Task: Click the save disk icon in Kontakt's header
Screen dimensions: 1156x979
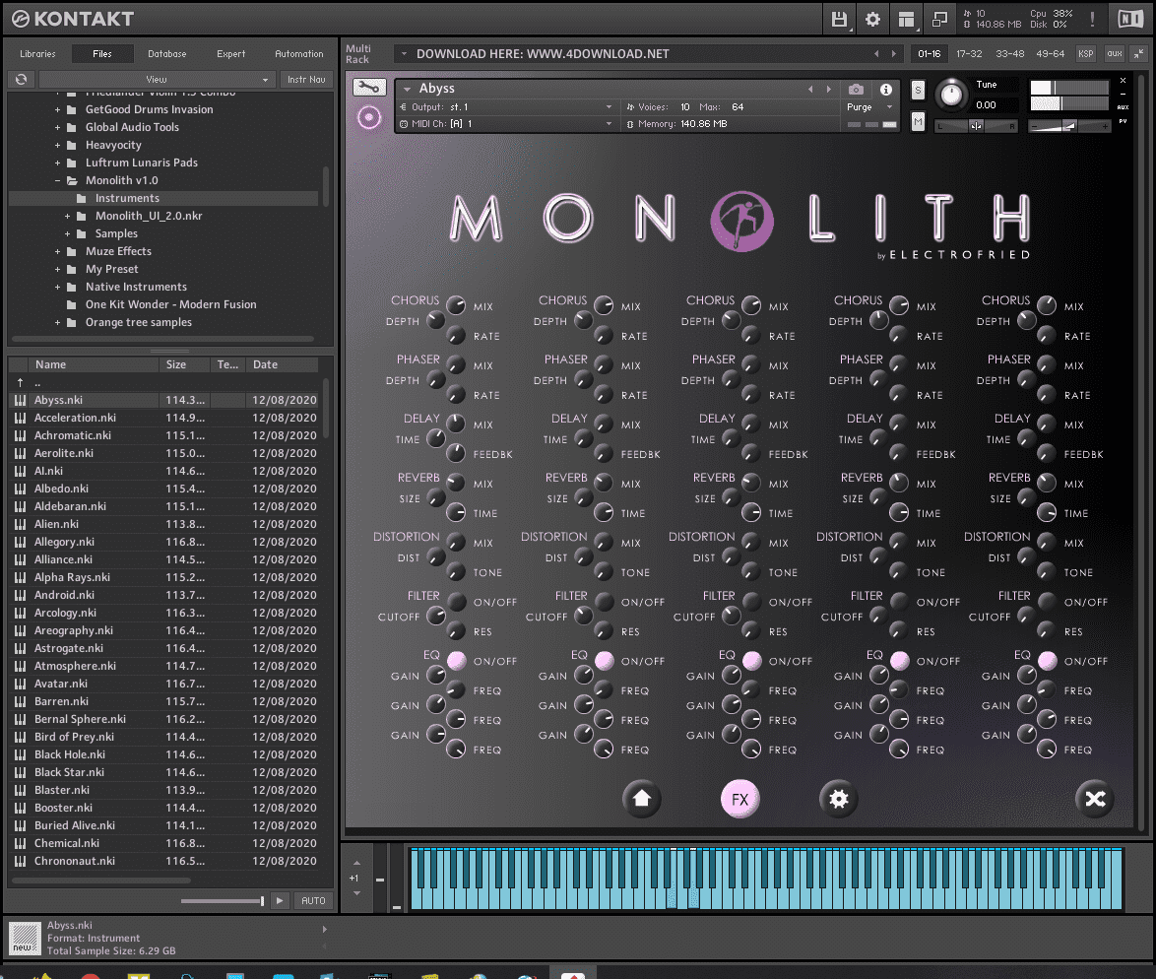Action: [x=838, y=19]
